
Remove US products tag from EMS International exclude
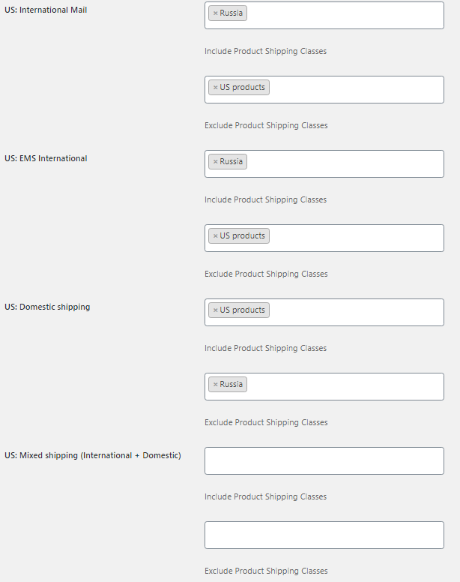pos(215,236)
